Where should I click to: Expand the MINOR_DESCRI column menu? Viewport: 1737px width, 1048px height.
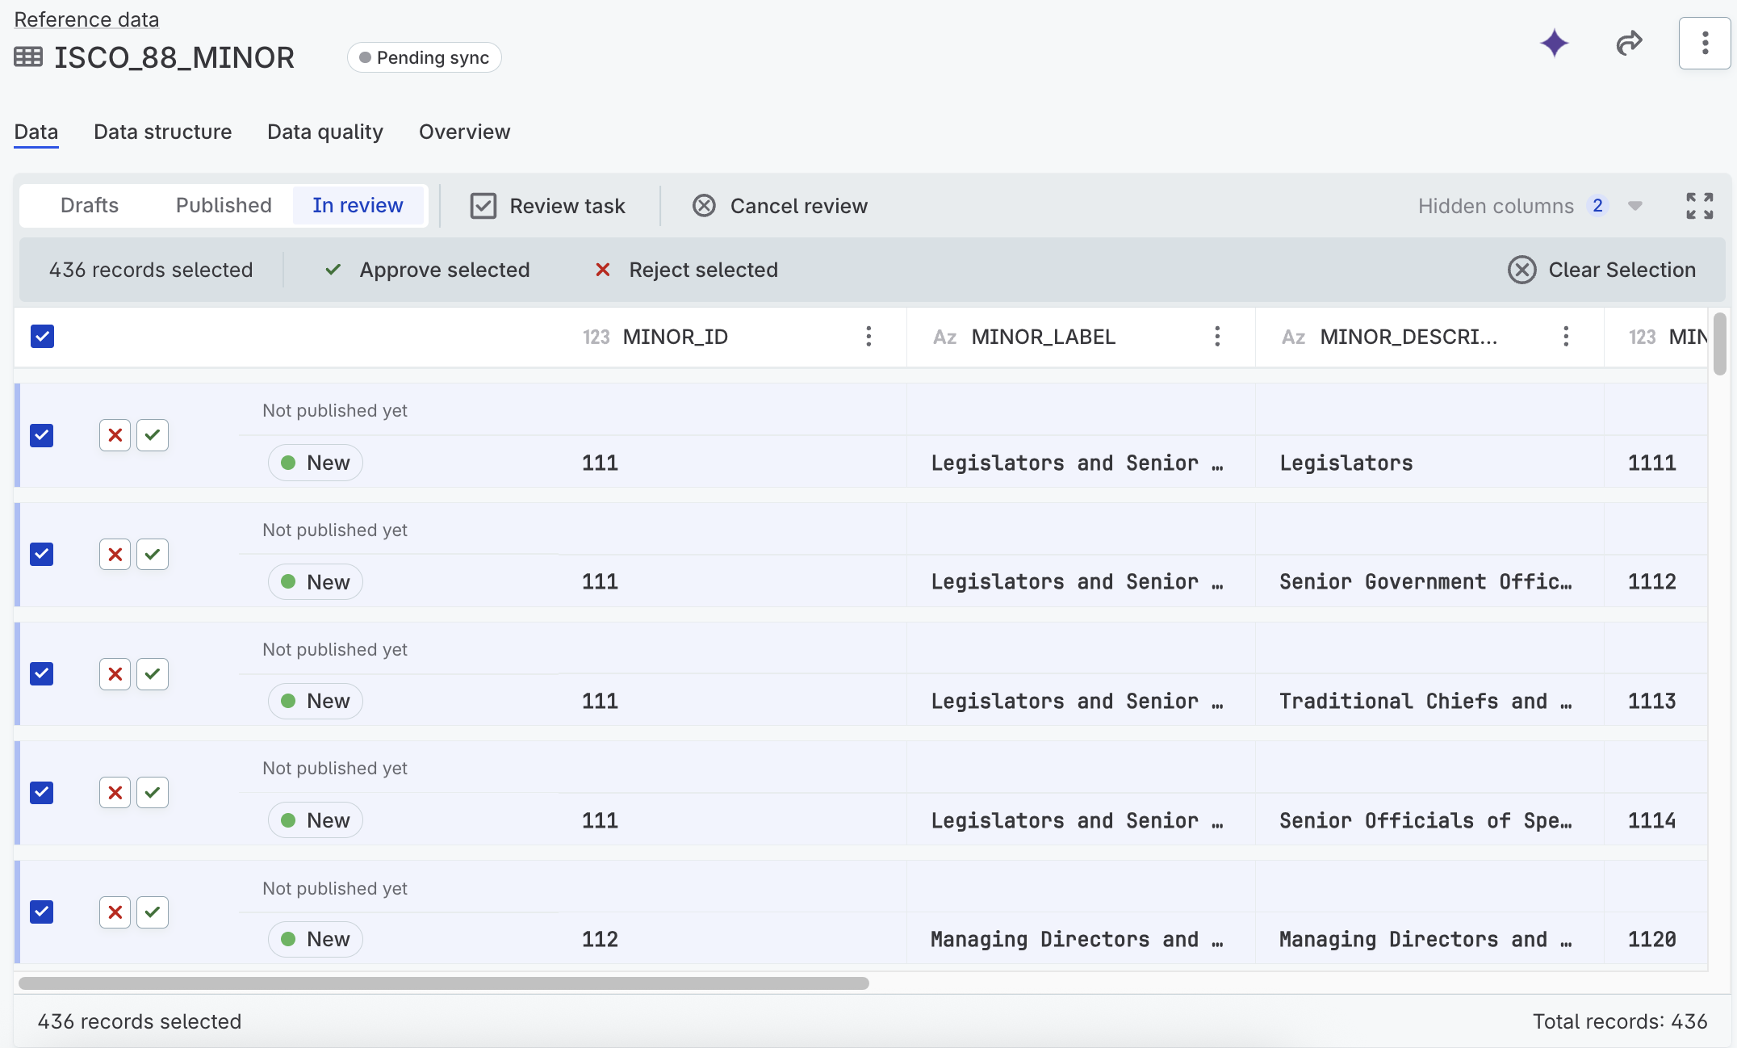coord(1565,337)
